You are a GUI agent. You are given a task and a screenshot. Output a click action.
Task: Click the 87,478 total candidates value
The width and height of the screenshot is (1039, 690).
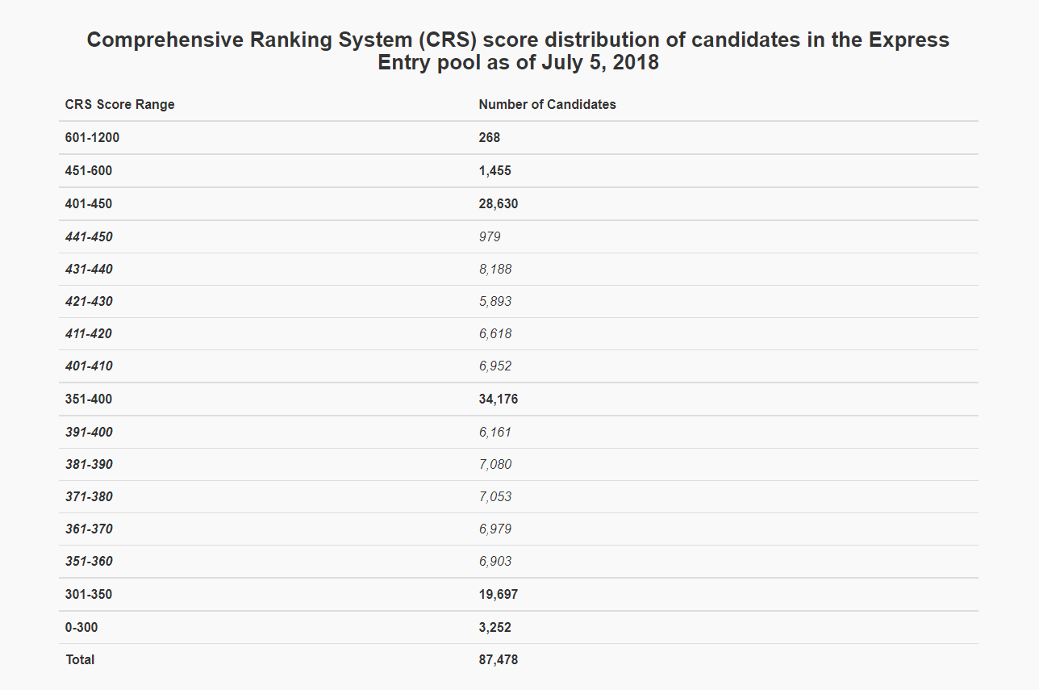(x=498, y=660)
